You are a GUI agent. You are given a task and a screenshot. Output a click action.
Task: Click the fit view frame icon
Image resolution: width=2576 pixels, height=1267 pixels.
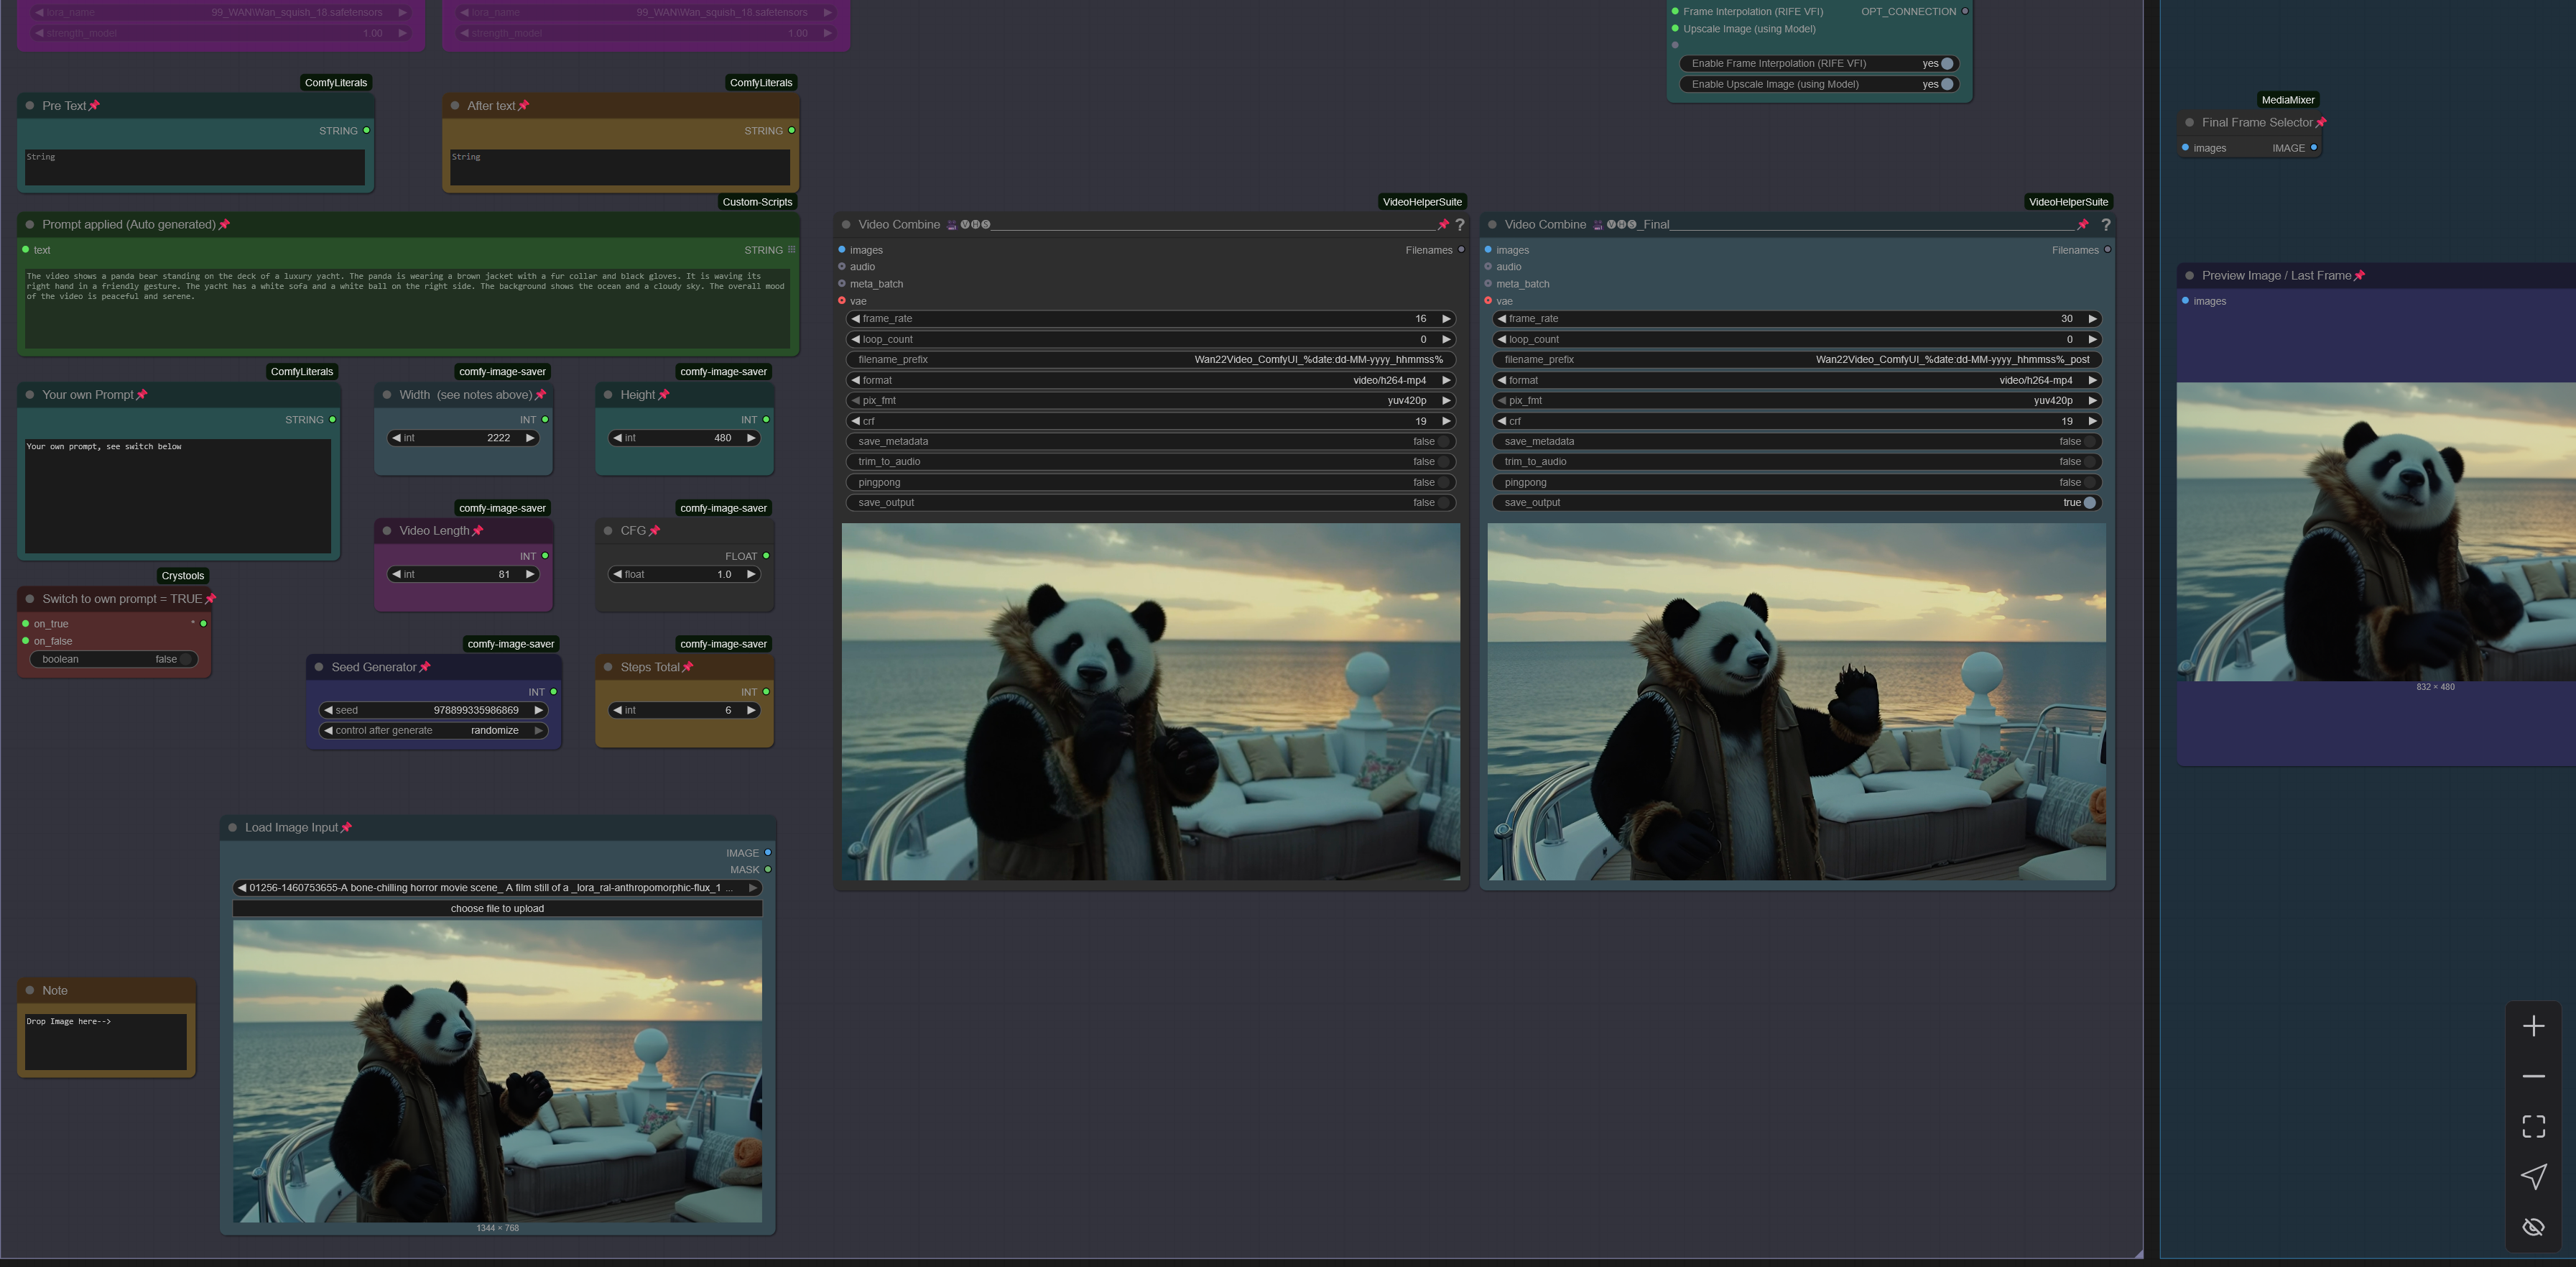point(2533,1126)
